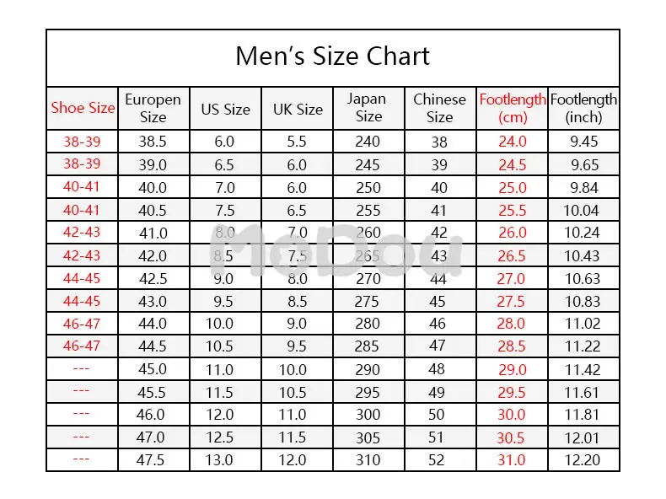
Task: Click the UK size 10.0 cell
Action: point(298,369)
